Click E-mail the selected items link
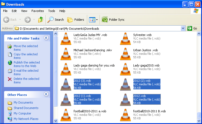The width and height of the screenshot is (202, 124). coord(26,72)
